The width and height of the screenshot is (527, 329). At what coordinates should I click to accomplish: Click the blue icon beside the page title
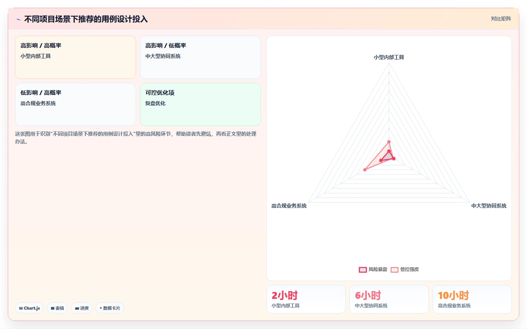pyautogui.click(x=18, y=19)
